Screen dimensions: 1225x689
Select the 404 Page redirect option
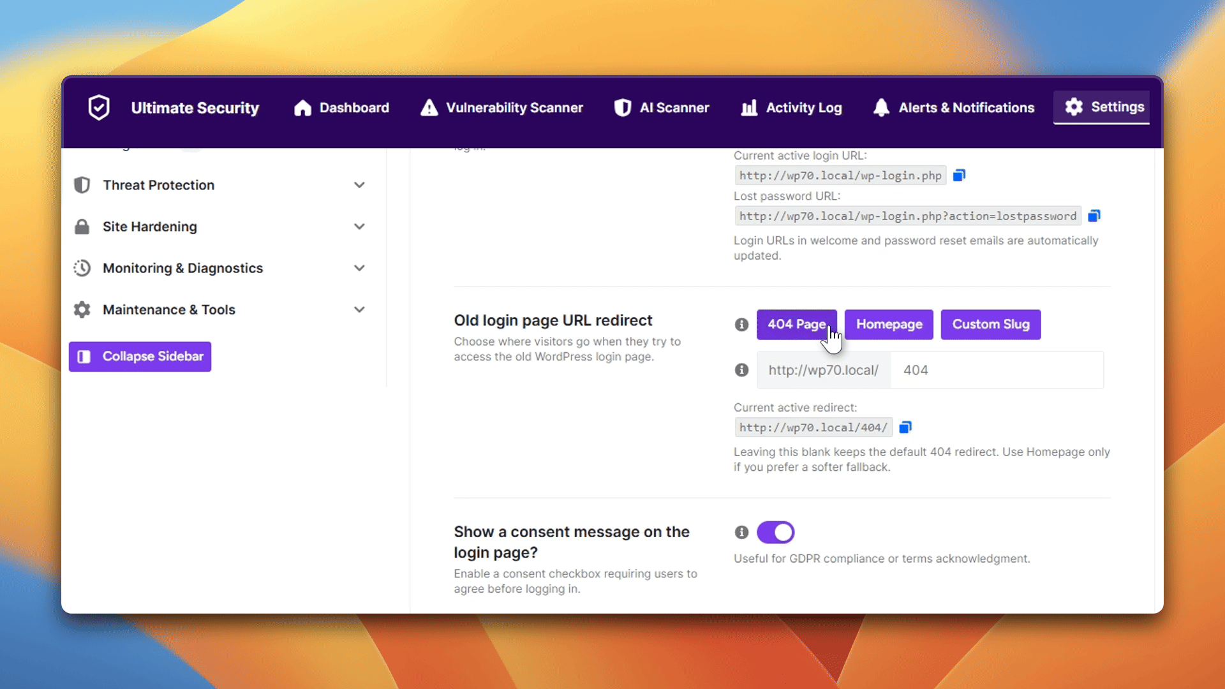(x=797, y=325)
